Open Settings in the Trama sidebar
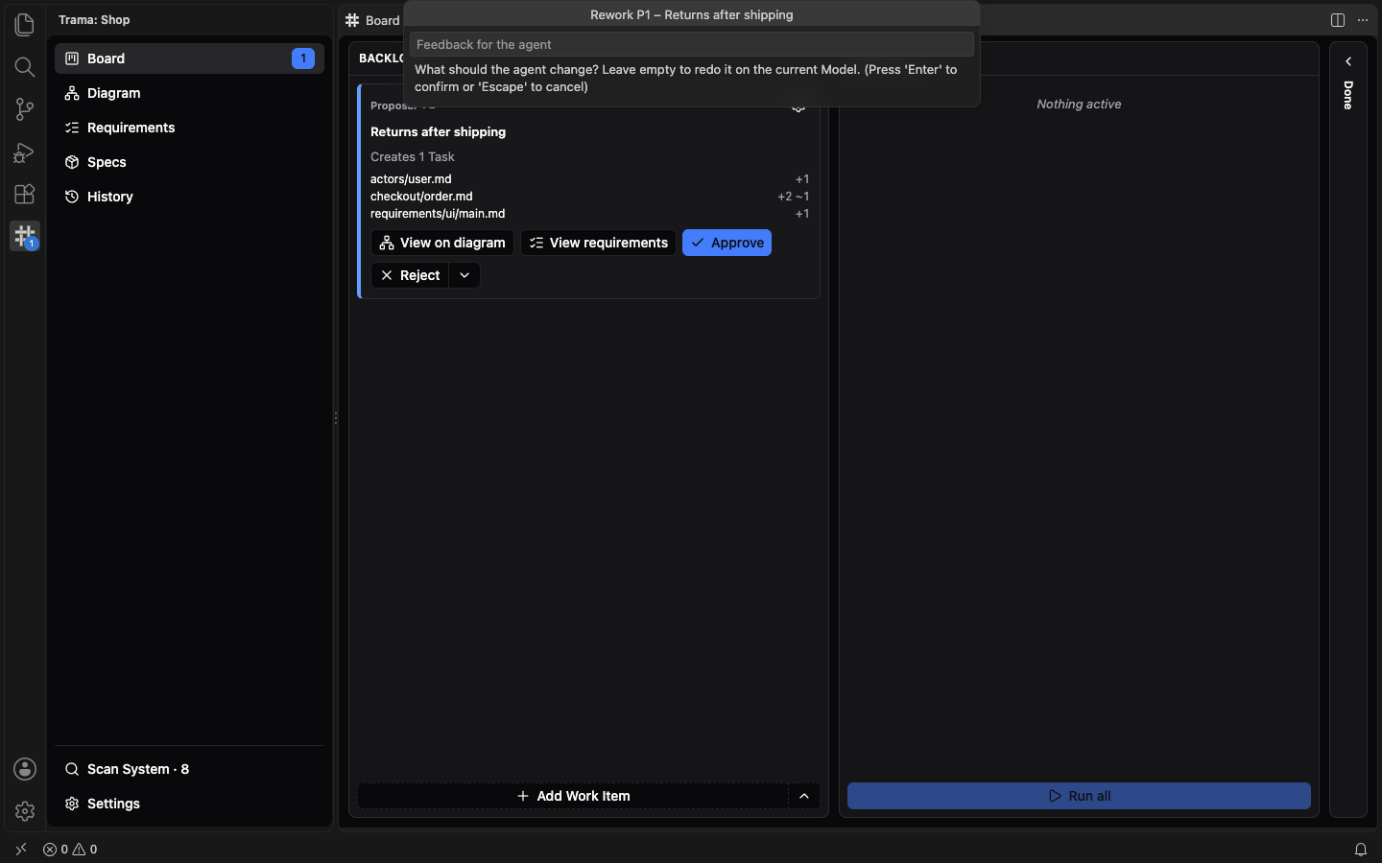Screen dimensions: 1382x863 189,804
